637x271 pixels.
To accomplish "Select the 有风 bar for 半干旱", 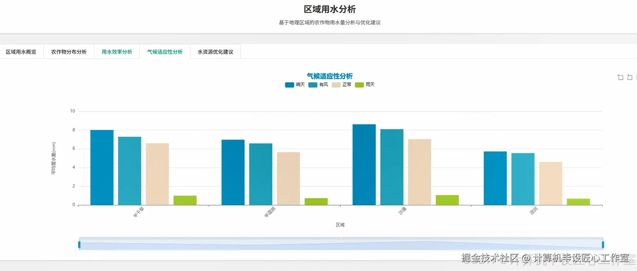I will pos(129,171).
